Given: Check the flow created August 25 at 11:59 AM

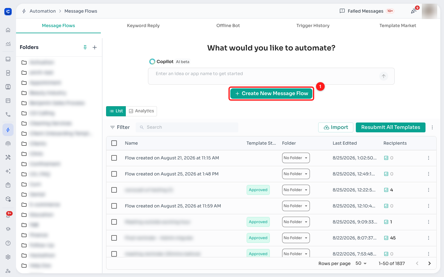Looking at the screenshot, I should point(114,206).
